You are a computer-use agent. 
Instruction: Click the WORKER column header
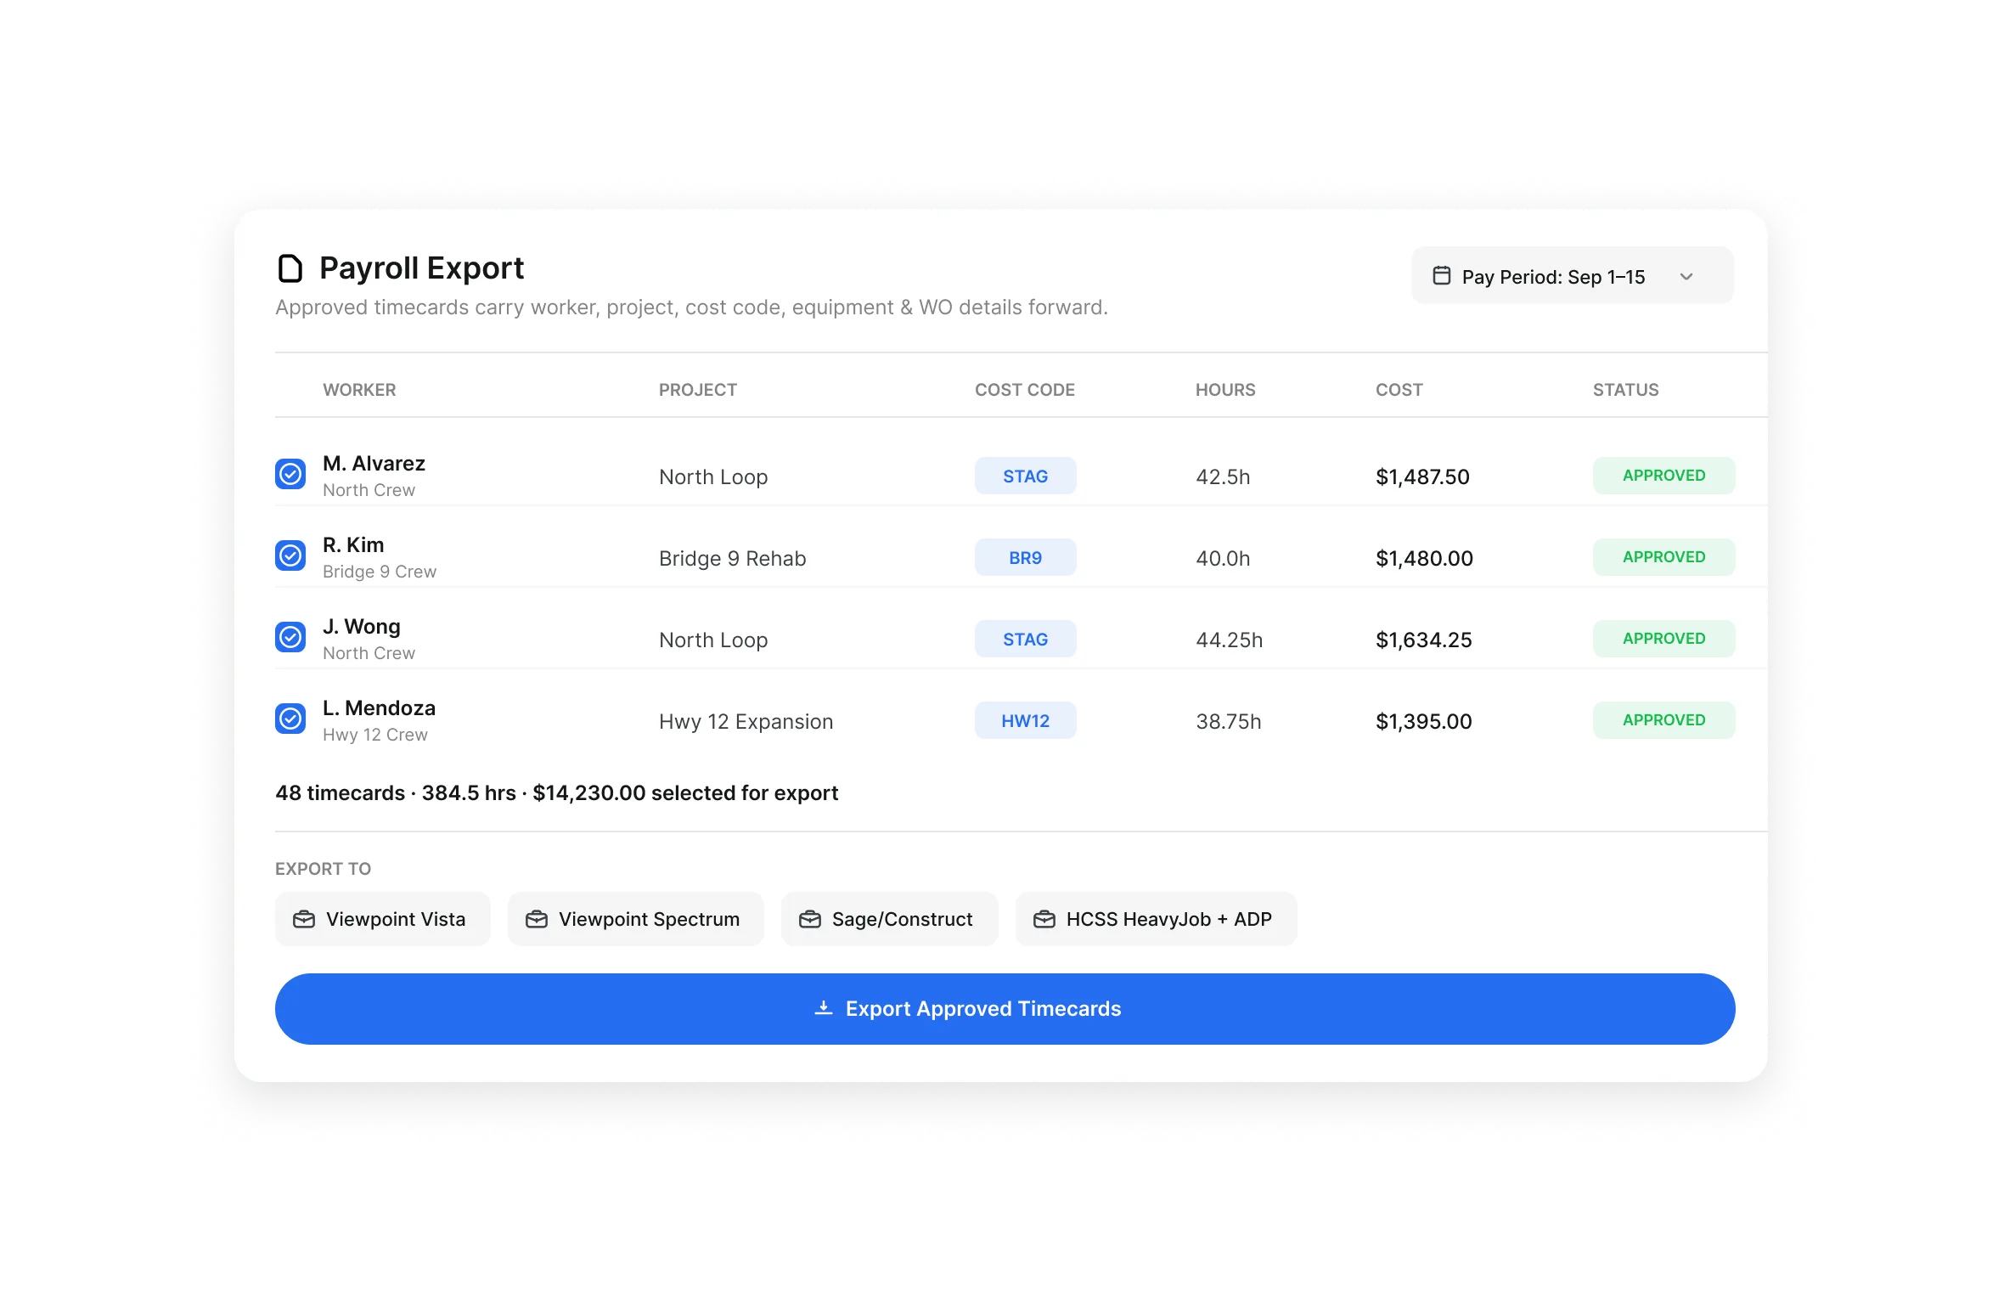(x=359, y=390)
